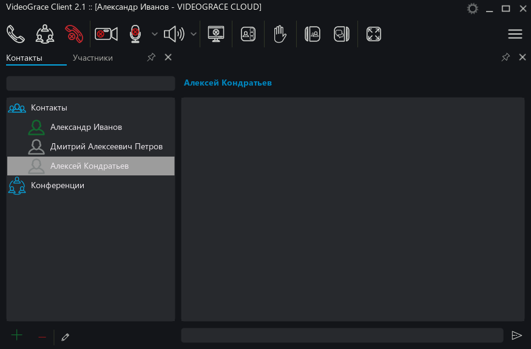Toggle the camera on or off

[106, 34]
